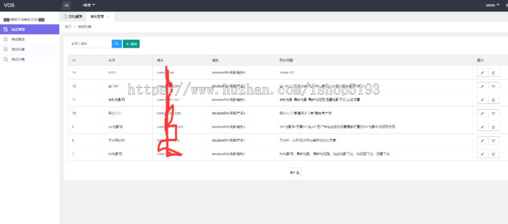Click the icon of the highlighted purple sidebar item

5,29
